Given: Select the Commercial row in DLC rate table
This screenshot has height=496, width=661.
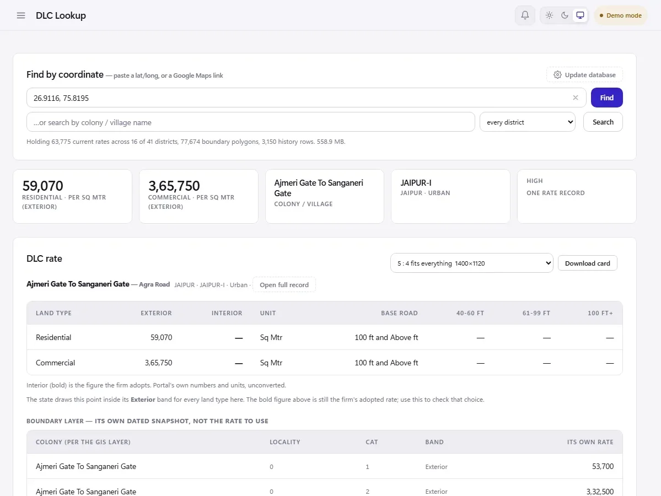Looking at the screenshot, I should pos(325,363).
